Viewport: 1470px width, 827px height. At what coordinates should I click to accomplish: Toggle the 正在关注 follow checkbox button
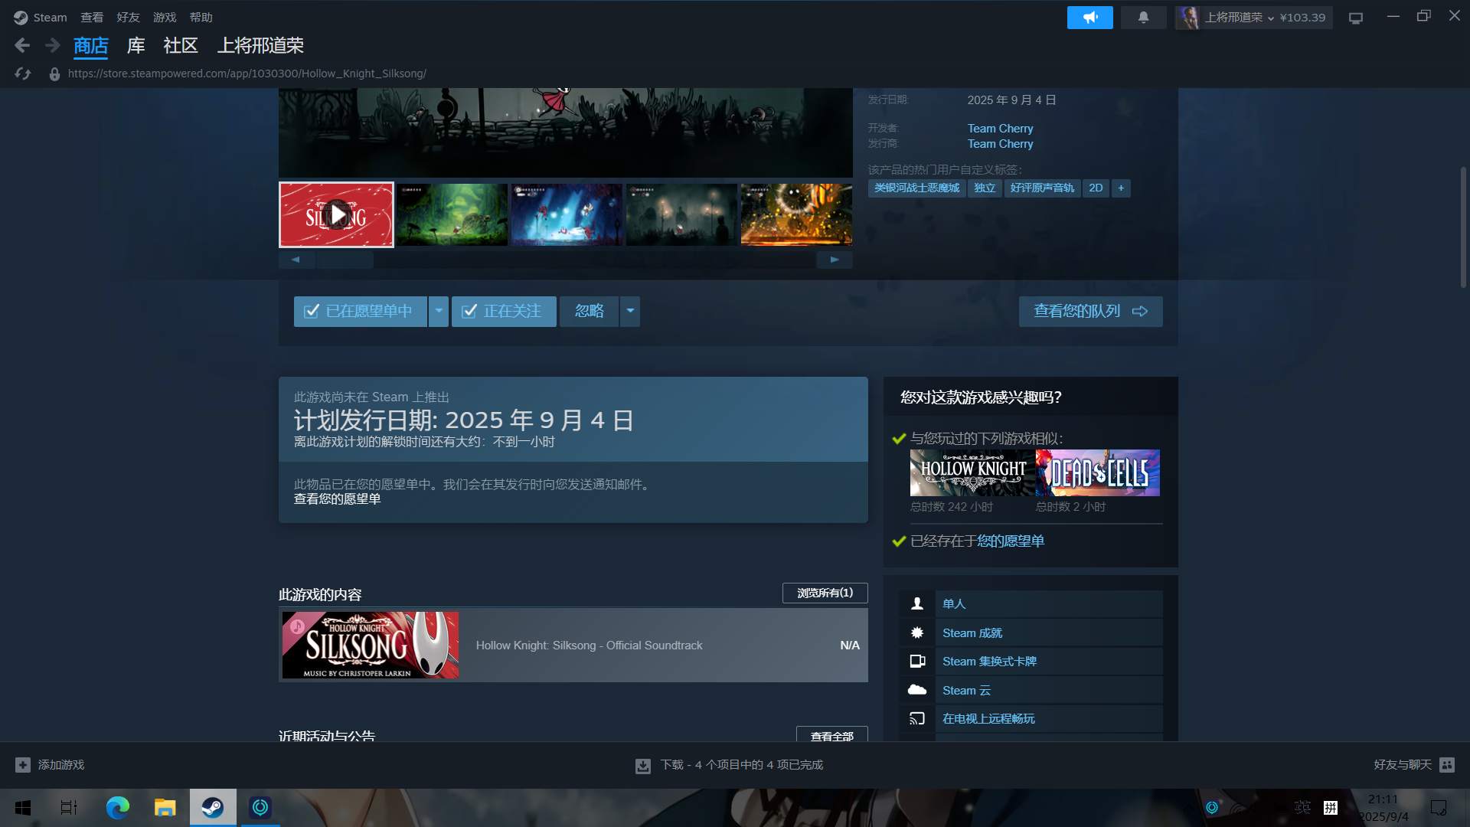[x=504, y=312]
